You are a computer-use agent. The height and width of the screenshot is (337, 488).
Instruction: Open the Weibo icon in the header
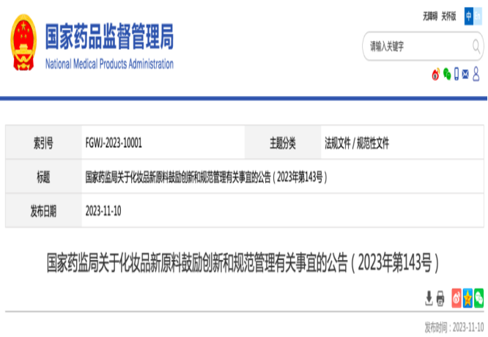coord(436,75)
